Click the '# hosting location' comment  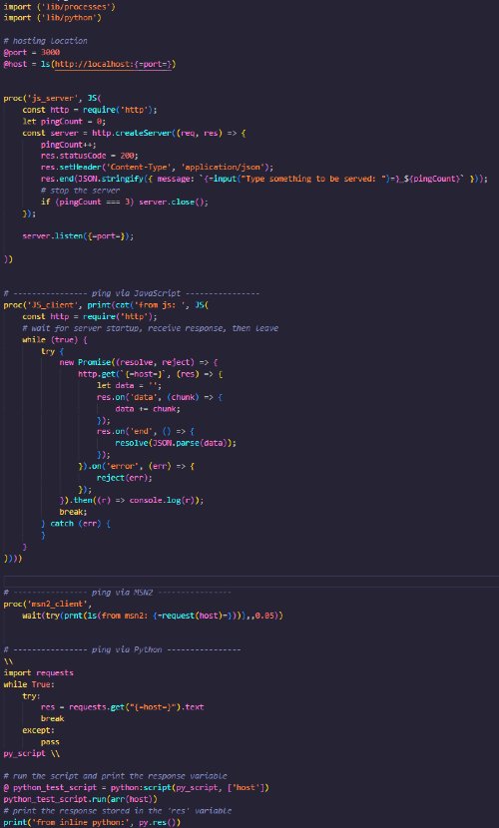tap(46, 41)
